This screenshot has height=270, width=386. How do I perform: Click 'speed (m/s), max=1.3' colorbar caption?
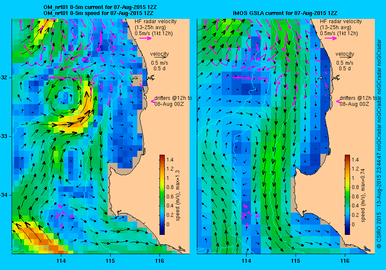pos(178,195)
